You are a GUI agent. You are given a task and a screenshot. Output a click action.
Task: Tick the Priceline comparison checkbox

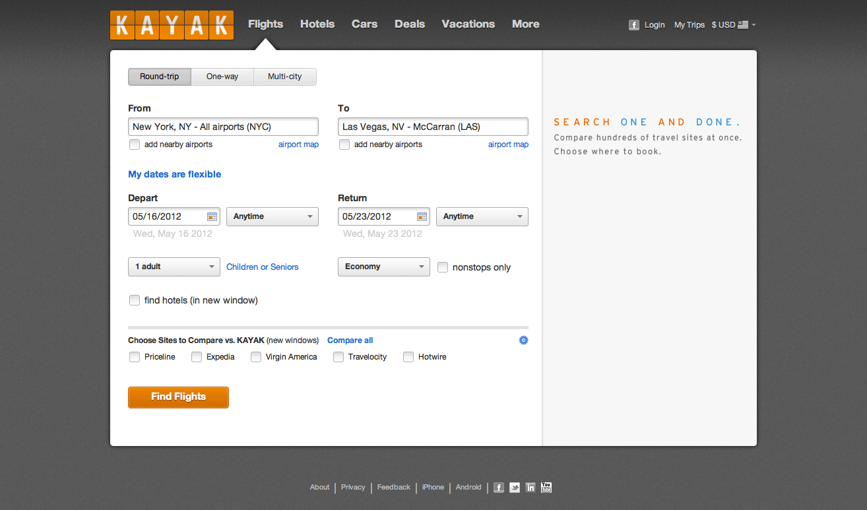(x=135, y=357)
